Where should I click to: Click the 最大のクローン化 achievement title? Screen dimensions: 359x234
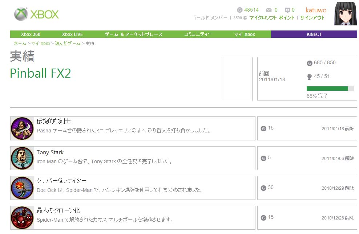[x=59, y=210]
